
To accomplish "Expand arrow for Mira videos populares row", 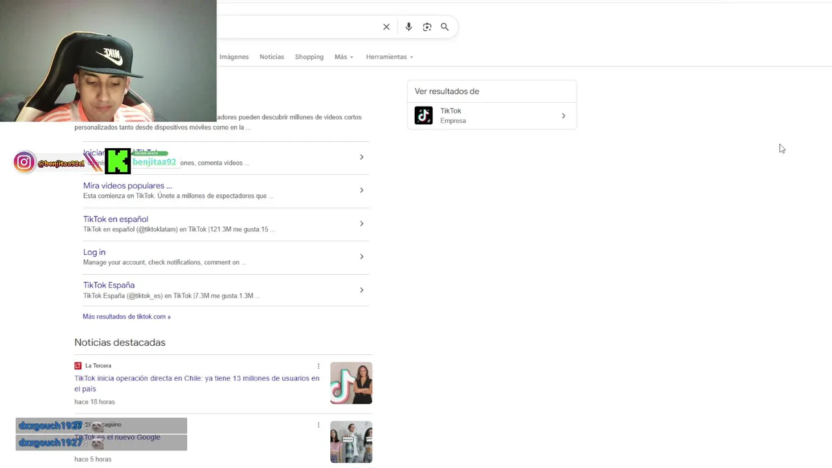I will [361, 190].
